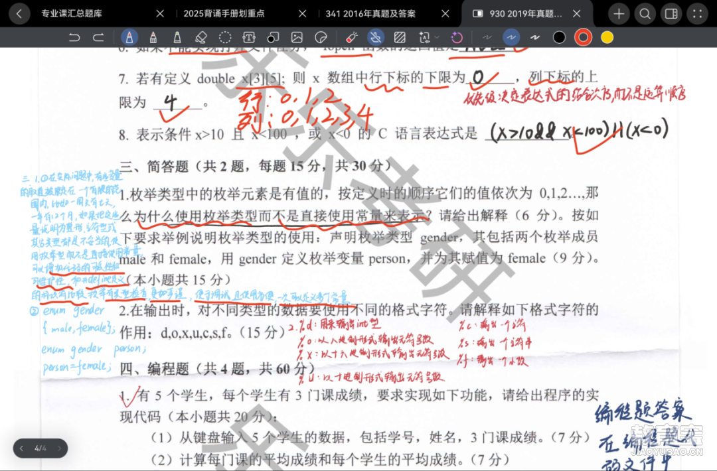Activate the laser pointer tool
The height and width of the screenshot is (471, 717).
click(x=352, y=38)
